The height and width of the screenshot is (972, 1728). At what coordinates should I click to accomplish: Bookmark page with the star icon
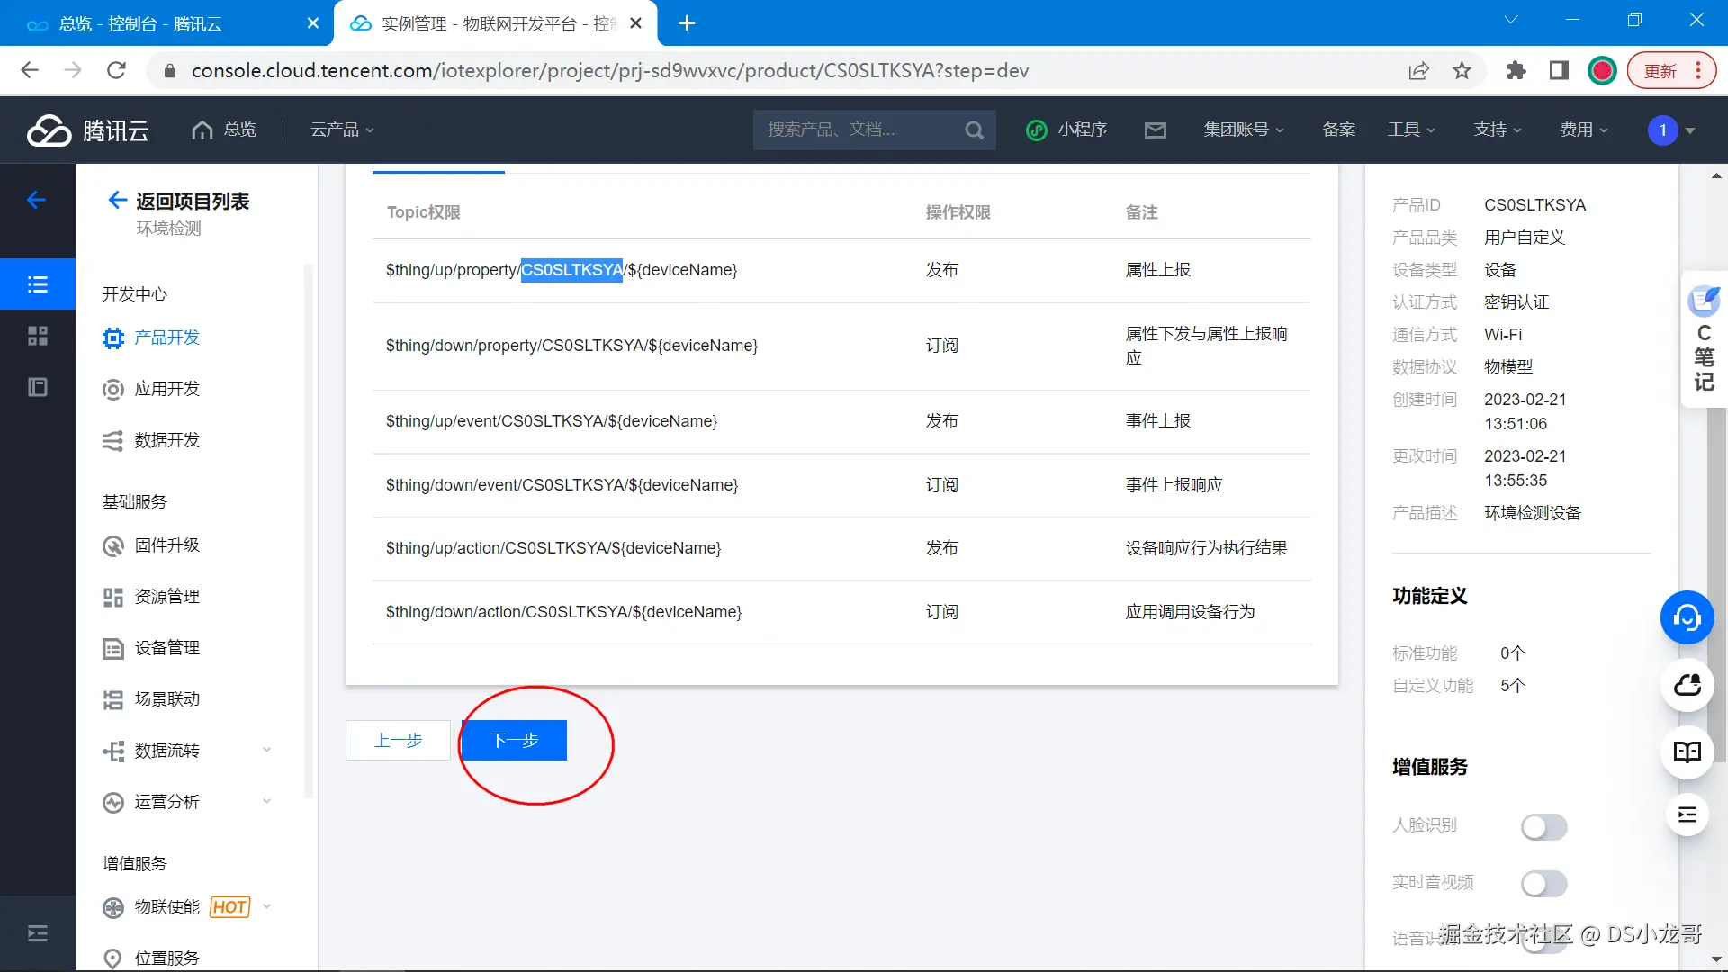click(x=1462, y=71)
